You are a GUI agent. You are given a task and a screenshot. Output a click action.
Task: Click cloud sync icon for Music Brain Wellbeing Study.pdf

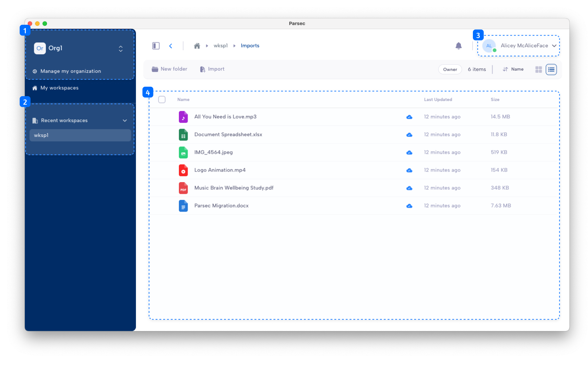coord(409,188)
